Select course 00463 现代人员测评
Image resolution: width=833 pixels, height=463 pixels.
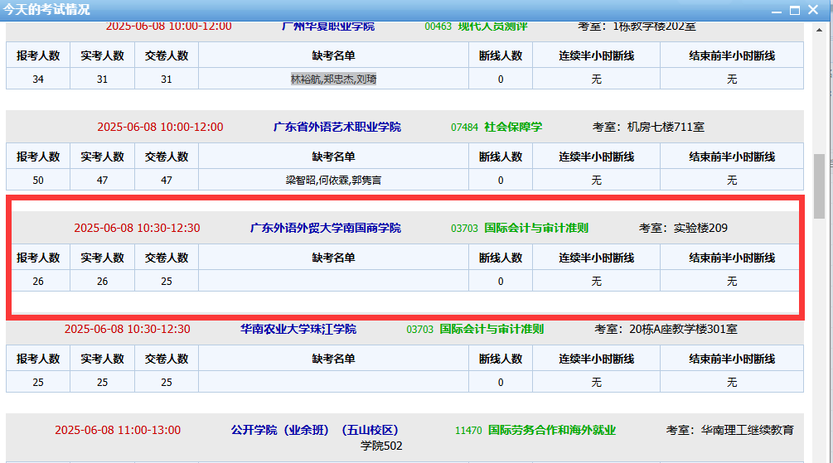[492, 26]
